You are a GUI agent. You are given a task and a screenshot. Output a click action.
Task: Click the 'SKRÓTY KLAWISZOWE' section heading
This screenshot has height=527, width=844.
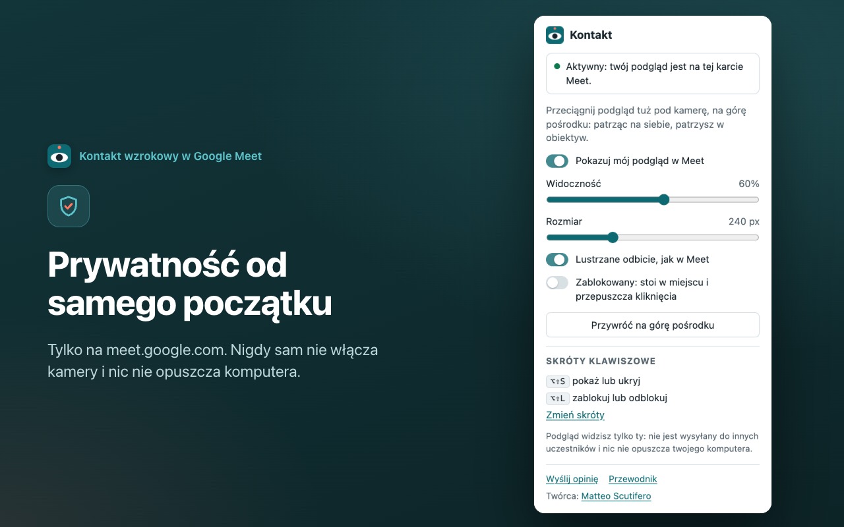pos(601,361)
